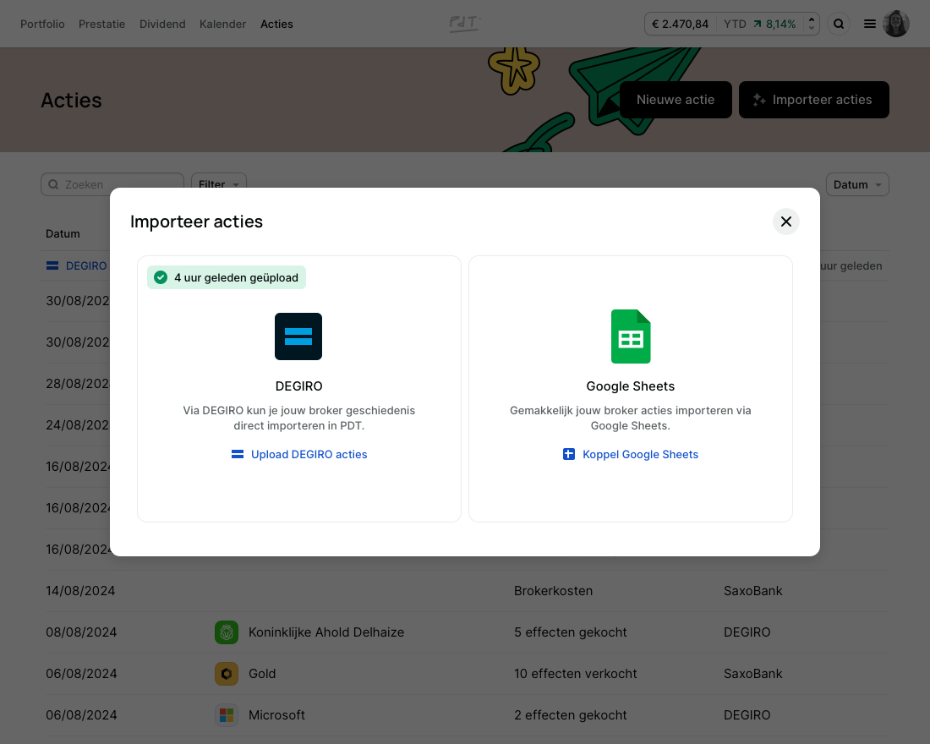Click the Zoeken search field
Viewport: 930px width, 744px height.
tap(112, 184)
